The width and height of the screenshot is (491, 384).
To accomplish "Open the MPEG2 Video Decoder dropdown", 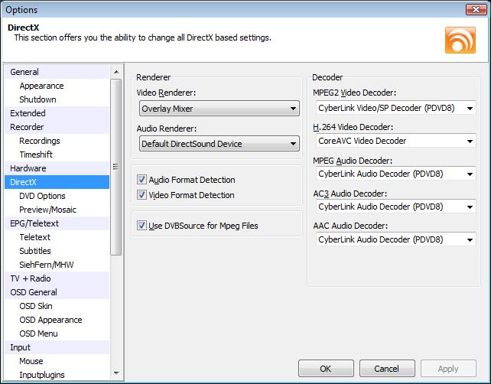I will [394, 108].
